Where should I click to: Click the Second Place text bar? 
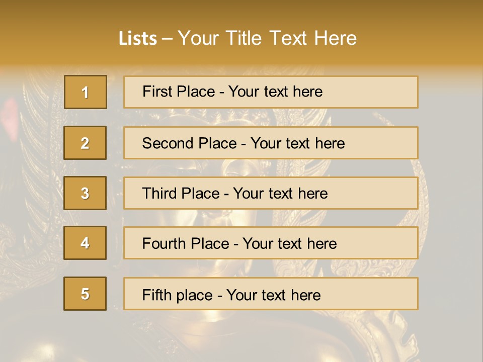271,143
